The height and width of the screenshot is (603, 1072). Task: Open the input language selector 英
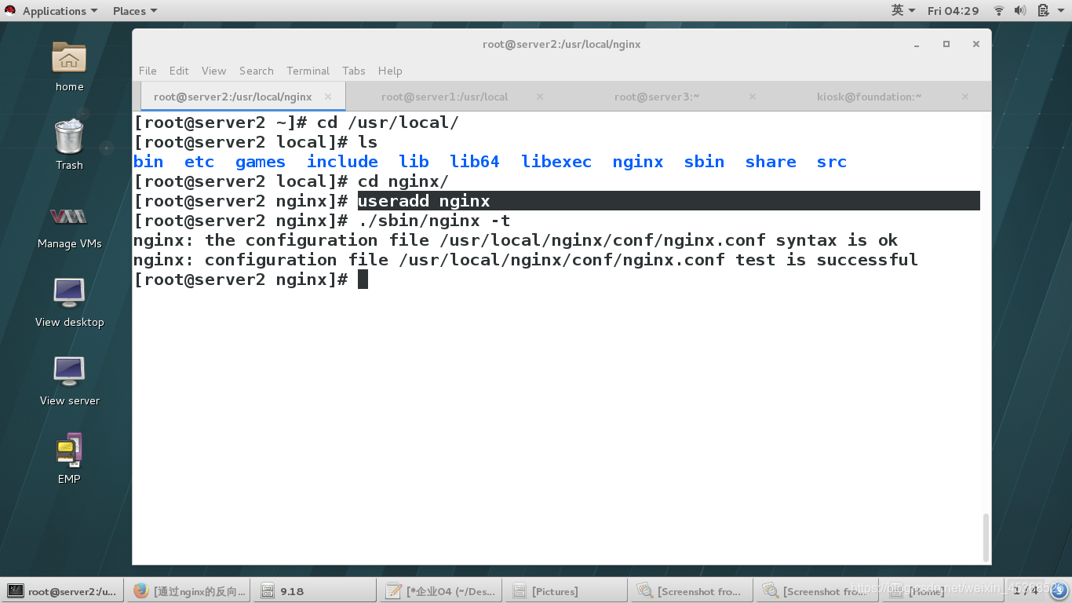point(903,11)
